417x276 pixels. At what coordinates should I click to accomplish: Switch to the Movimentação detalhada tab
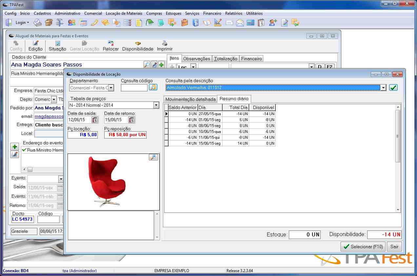click(x=190, y=99)
